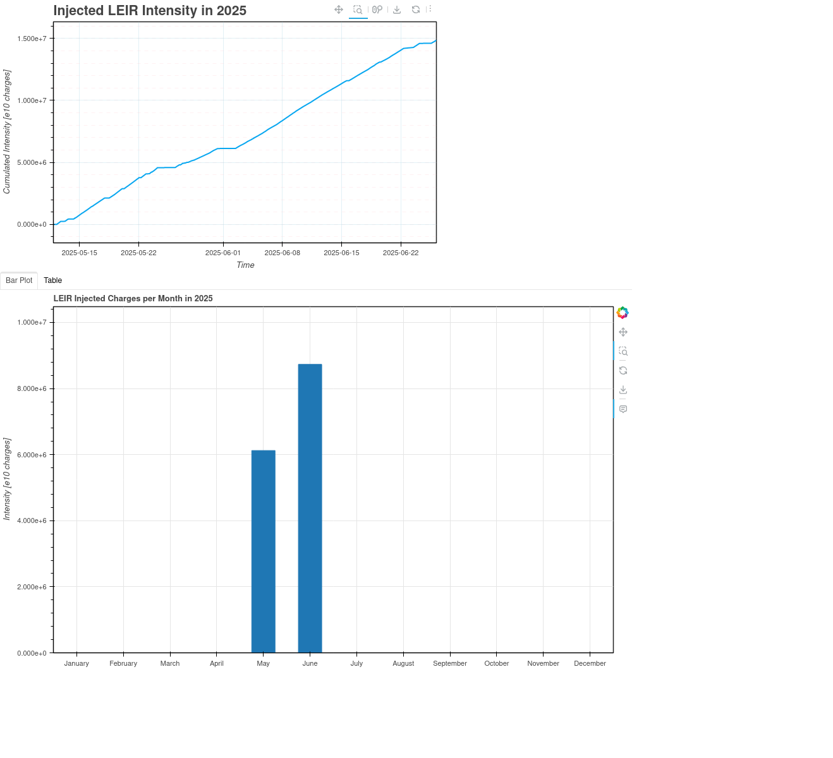Click the 'June' month axis label
Screen dimensions: 833x758
tap(310, 663)
